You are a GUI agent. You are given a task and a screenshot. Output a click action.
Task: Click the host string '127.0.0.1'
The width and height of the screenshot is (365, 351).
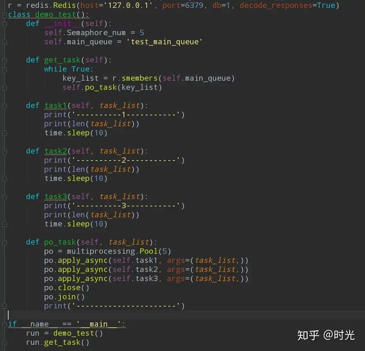pos(128,5)
